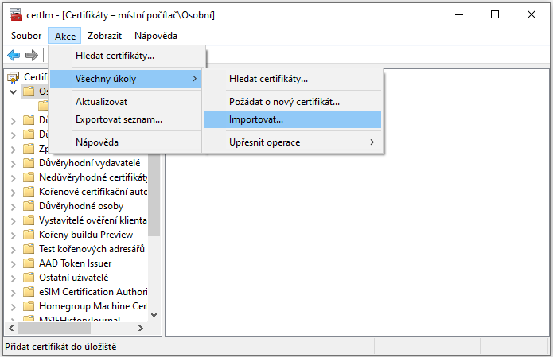Expand the Nedůvěryhodné certifikáty node

(x=13, y=178)
